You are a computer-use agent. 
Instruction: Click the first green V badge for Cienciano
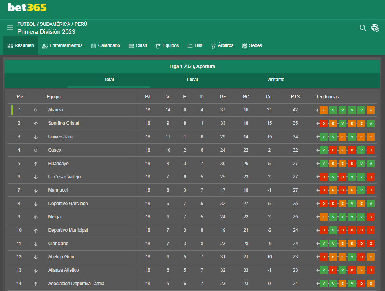click(324, 244)
